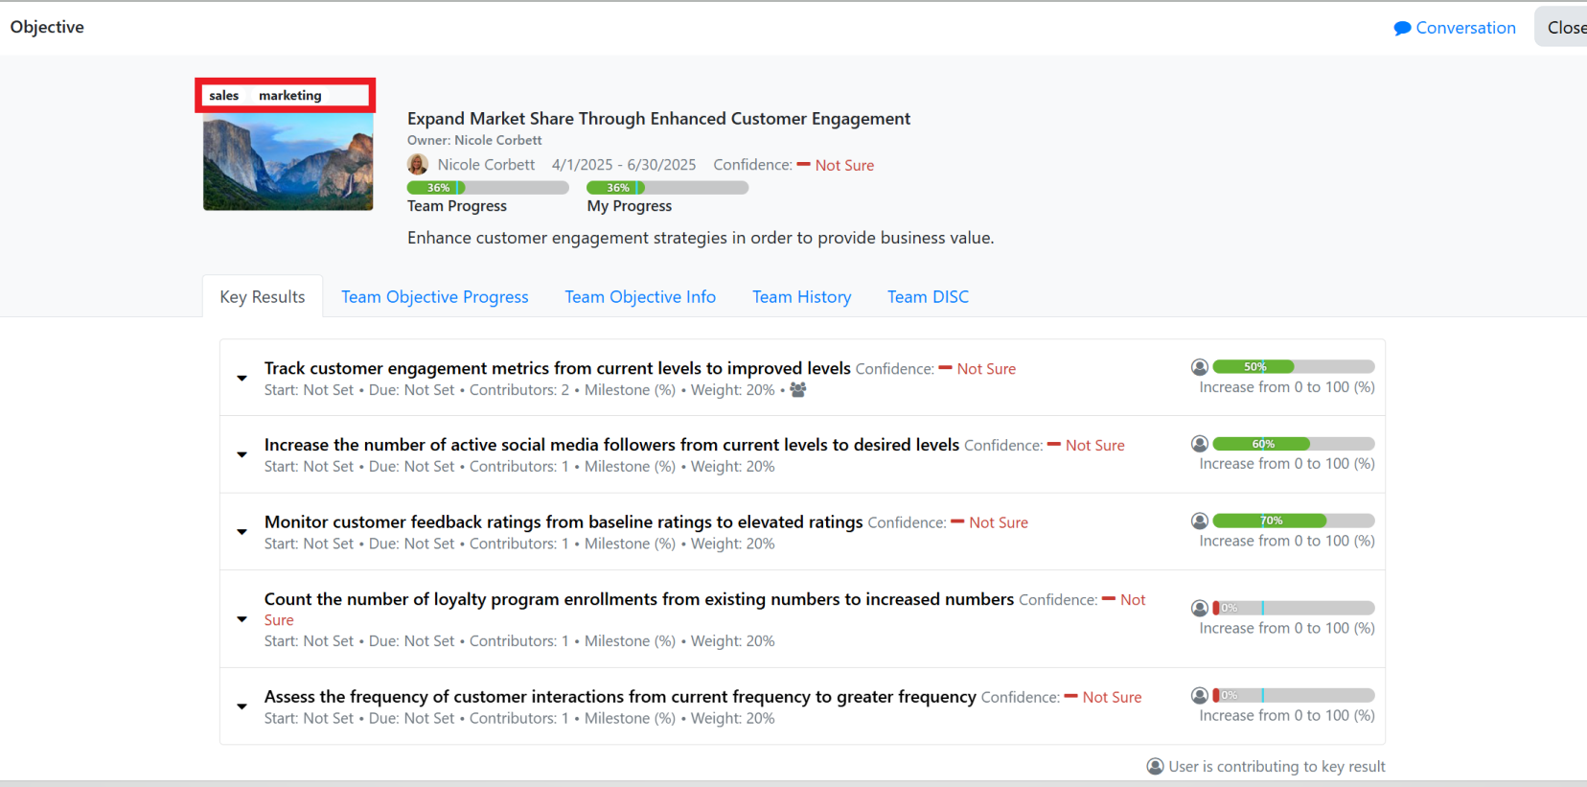This screenshot has height=787, width=1587.
Task: Click the contributor user icon beside 50% progress
Action: 1200,367
